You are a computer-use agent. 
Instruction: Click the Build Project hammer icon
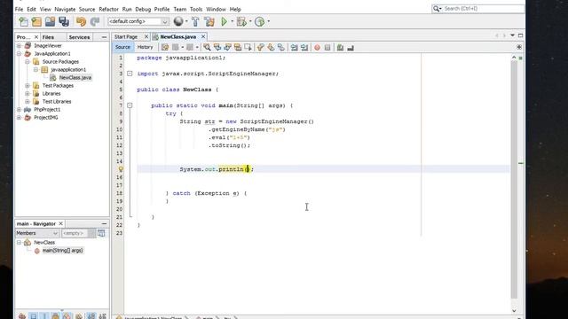tap(195, 21)
